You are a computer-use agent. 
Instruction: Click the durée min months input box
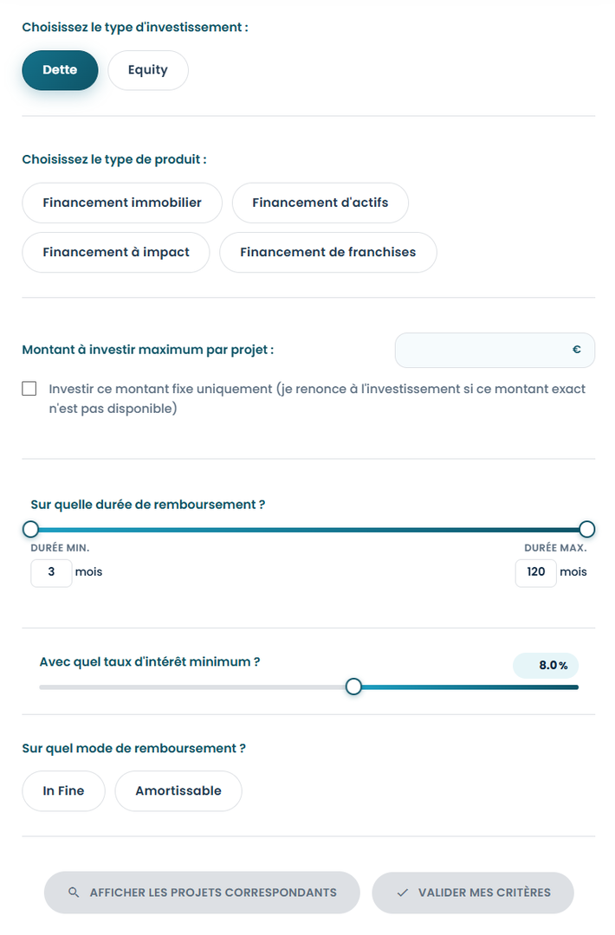[51, 572]
